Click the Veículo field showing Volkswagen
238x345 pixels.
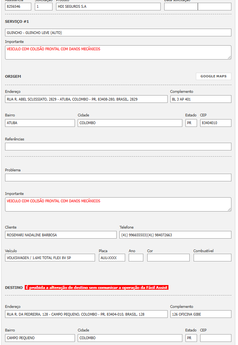point(50,258)
